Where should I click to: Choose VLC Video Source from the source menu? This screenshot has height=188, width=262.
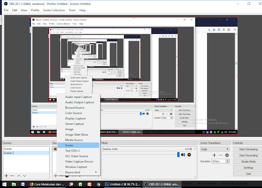pyautogui.click(x=78, y=156)
